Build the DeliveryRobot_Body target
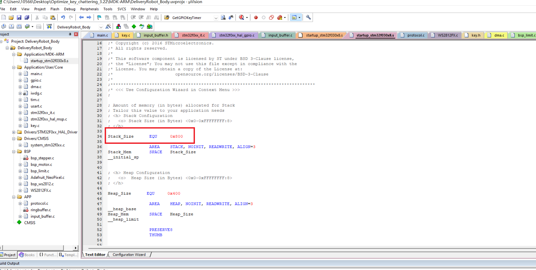 pos(12,26)
